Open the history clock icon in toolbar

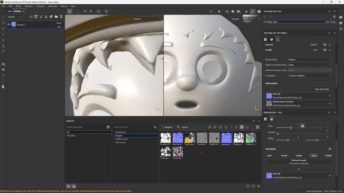tap(106, 11)
